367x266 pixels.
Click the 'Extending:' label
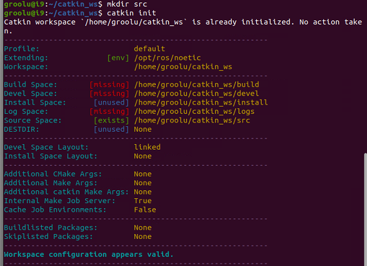point(26,58)
